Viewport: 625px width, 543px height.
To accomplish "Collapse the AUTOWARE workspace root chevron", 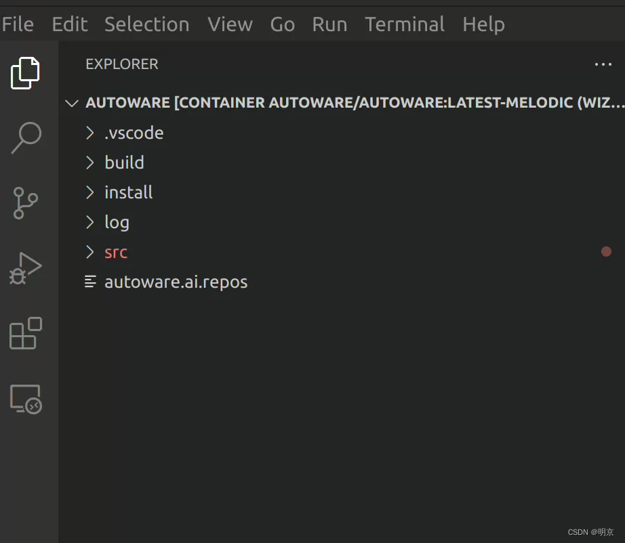I will [72, 103].
